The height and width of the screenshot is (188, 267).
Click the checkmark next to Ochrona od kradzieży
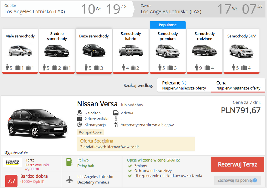pos(130,171)
